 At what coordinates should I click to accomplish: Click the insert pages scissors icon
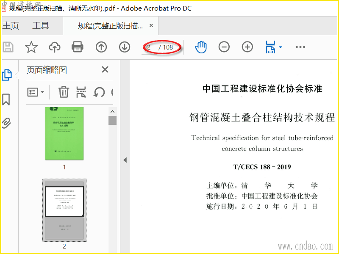tap(81, 92)
